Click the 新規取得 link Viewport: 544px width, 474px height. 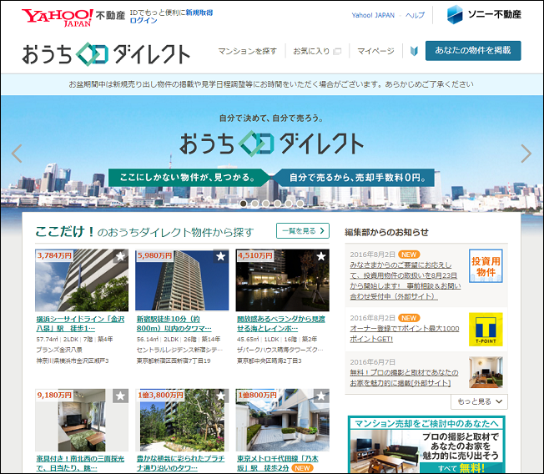click(199, 13)
